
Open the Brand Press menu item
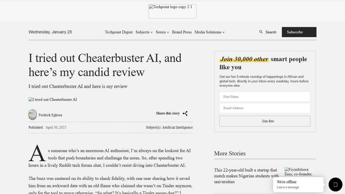point(182,32)
